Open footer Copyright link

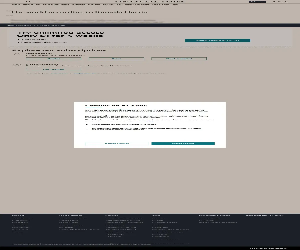pyautogui.click(x=66, y=227)
